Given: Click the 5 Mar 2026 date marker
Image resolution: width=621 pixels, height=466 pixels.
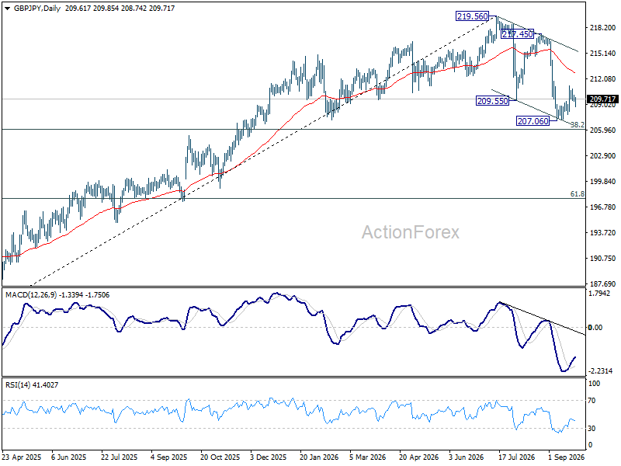Looking at the screenshot, I should point(367,457).
